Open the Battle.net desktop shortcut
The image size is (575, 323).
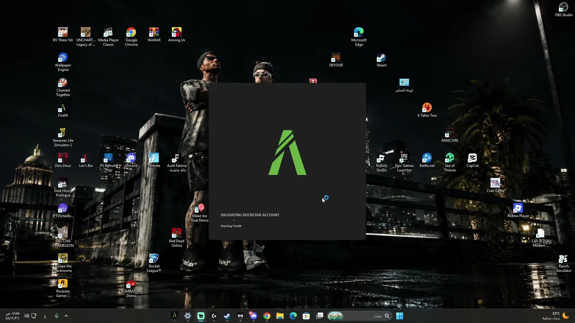(427, 161)
